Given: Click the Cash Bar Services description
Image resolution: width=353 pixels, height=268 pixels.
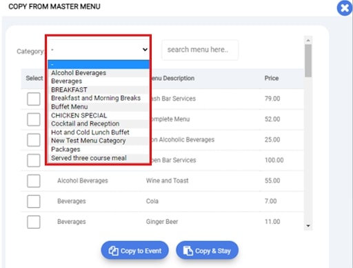Looking at the screenshot, I should (174, 99).
